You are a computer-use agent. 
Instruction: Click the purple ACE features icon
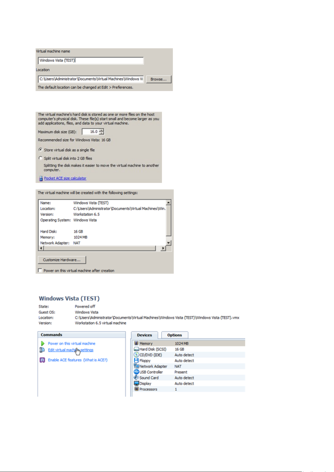(42, 360)
